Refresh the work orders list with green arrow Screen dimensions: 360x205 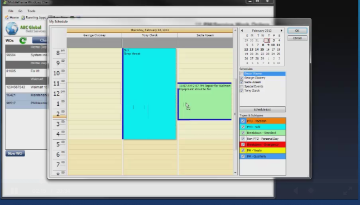click(23, 41)
